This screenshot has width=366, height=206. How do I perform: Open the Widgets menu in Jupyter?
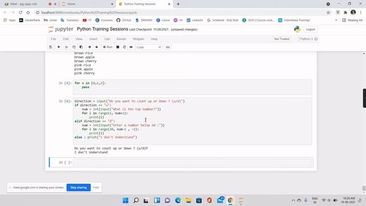coord(138,39)
